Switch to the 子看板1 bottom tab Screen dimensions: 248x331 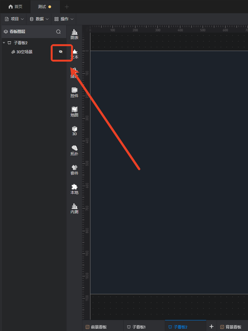[x=136, y=327]
